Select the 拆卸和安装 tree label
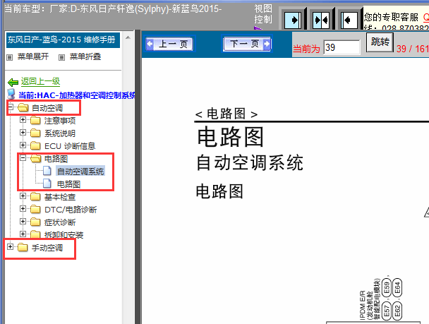Image resolution: width=429 pixels, height=324 pixels. (x=64, y=235)
